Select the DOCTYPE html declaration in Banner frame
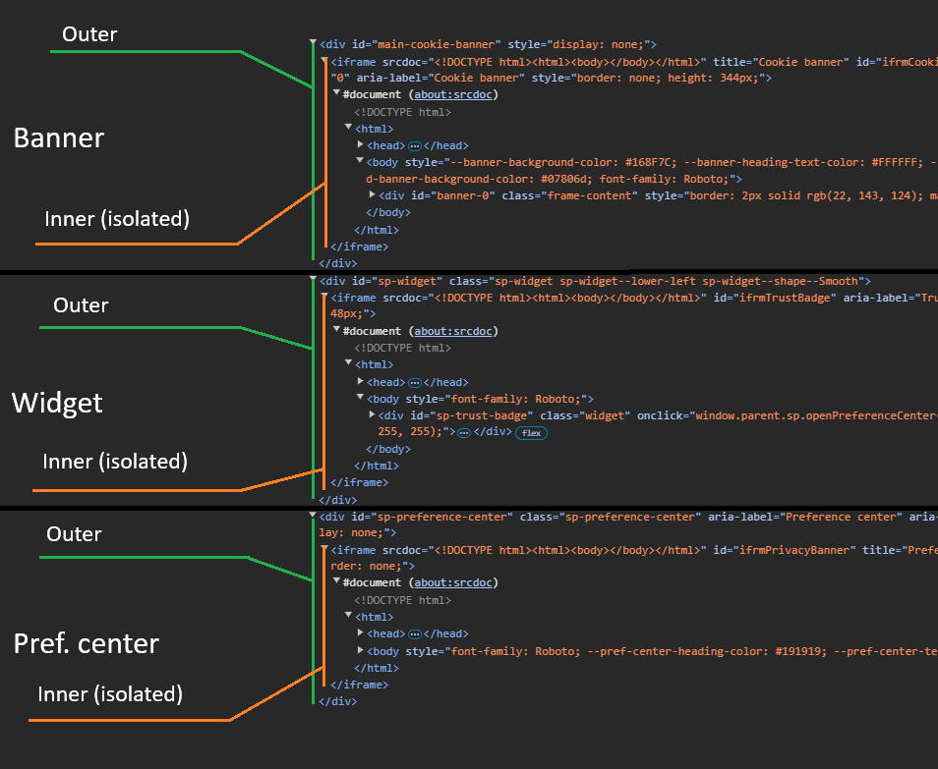The height and width of the screenshot is (769, 938). click(403, 112)
